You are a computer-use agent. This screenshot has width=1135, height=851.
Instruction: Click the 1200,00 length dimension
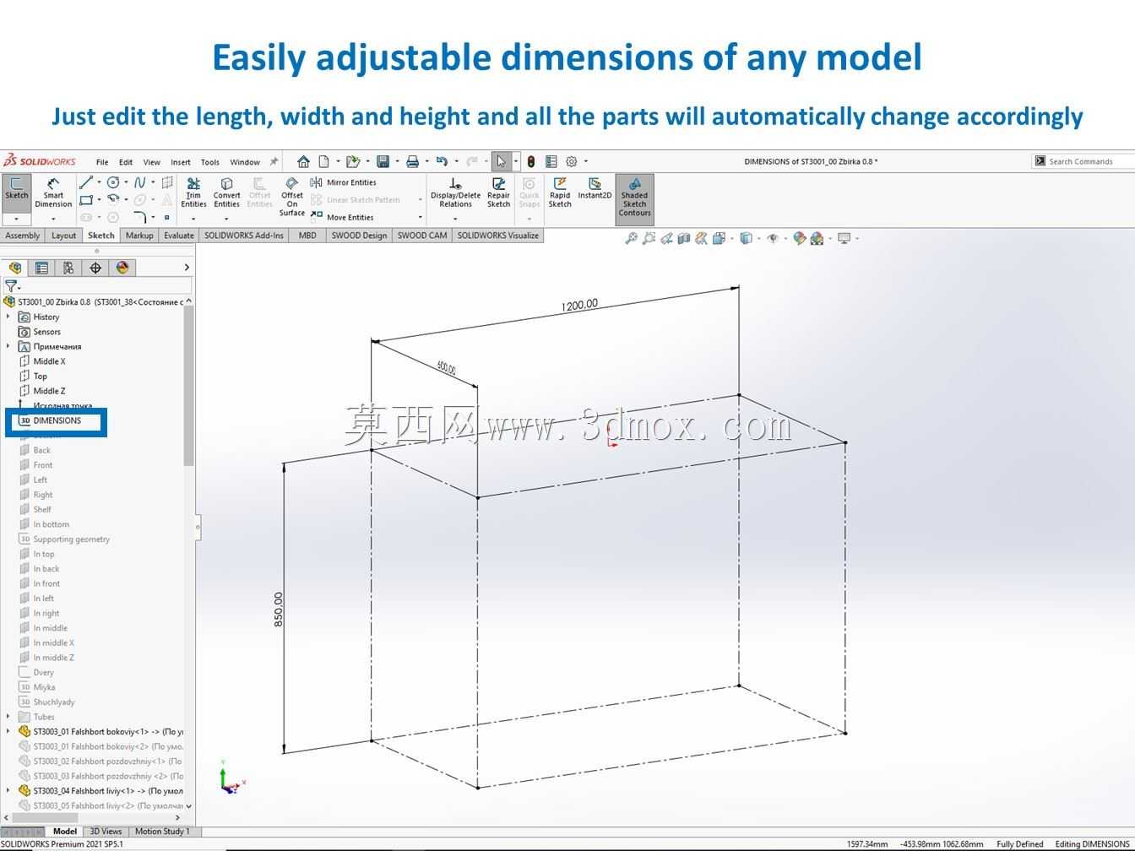(x=579, y=305)
